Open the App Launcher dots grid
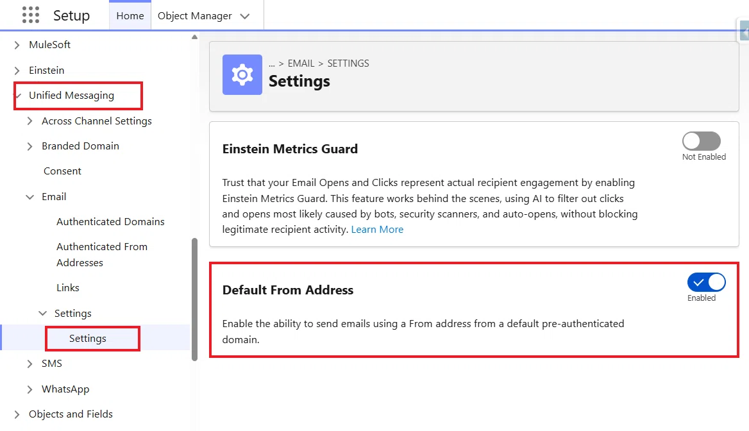This screenshot has height=431, width=749. click(31, 15)
